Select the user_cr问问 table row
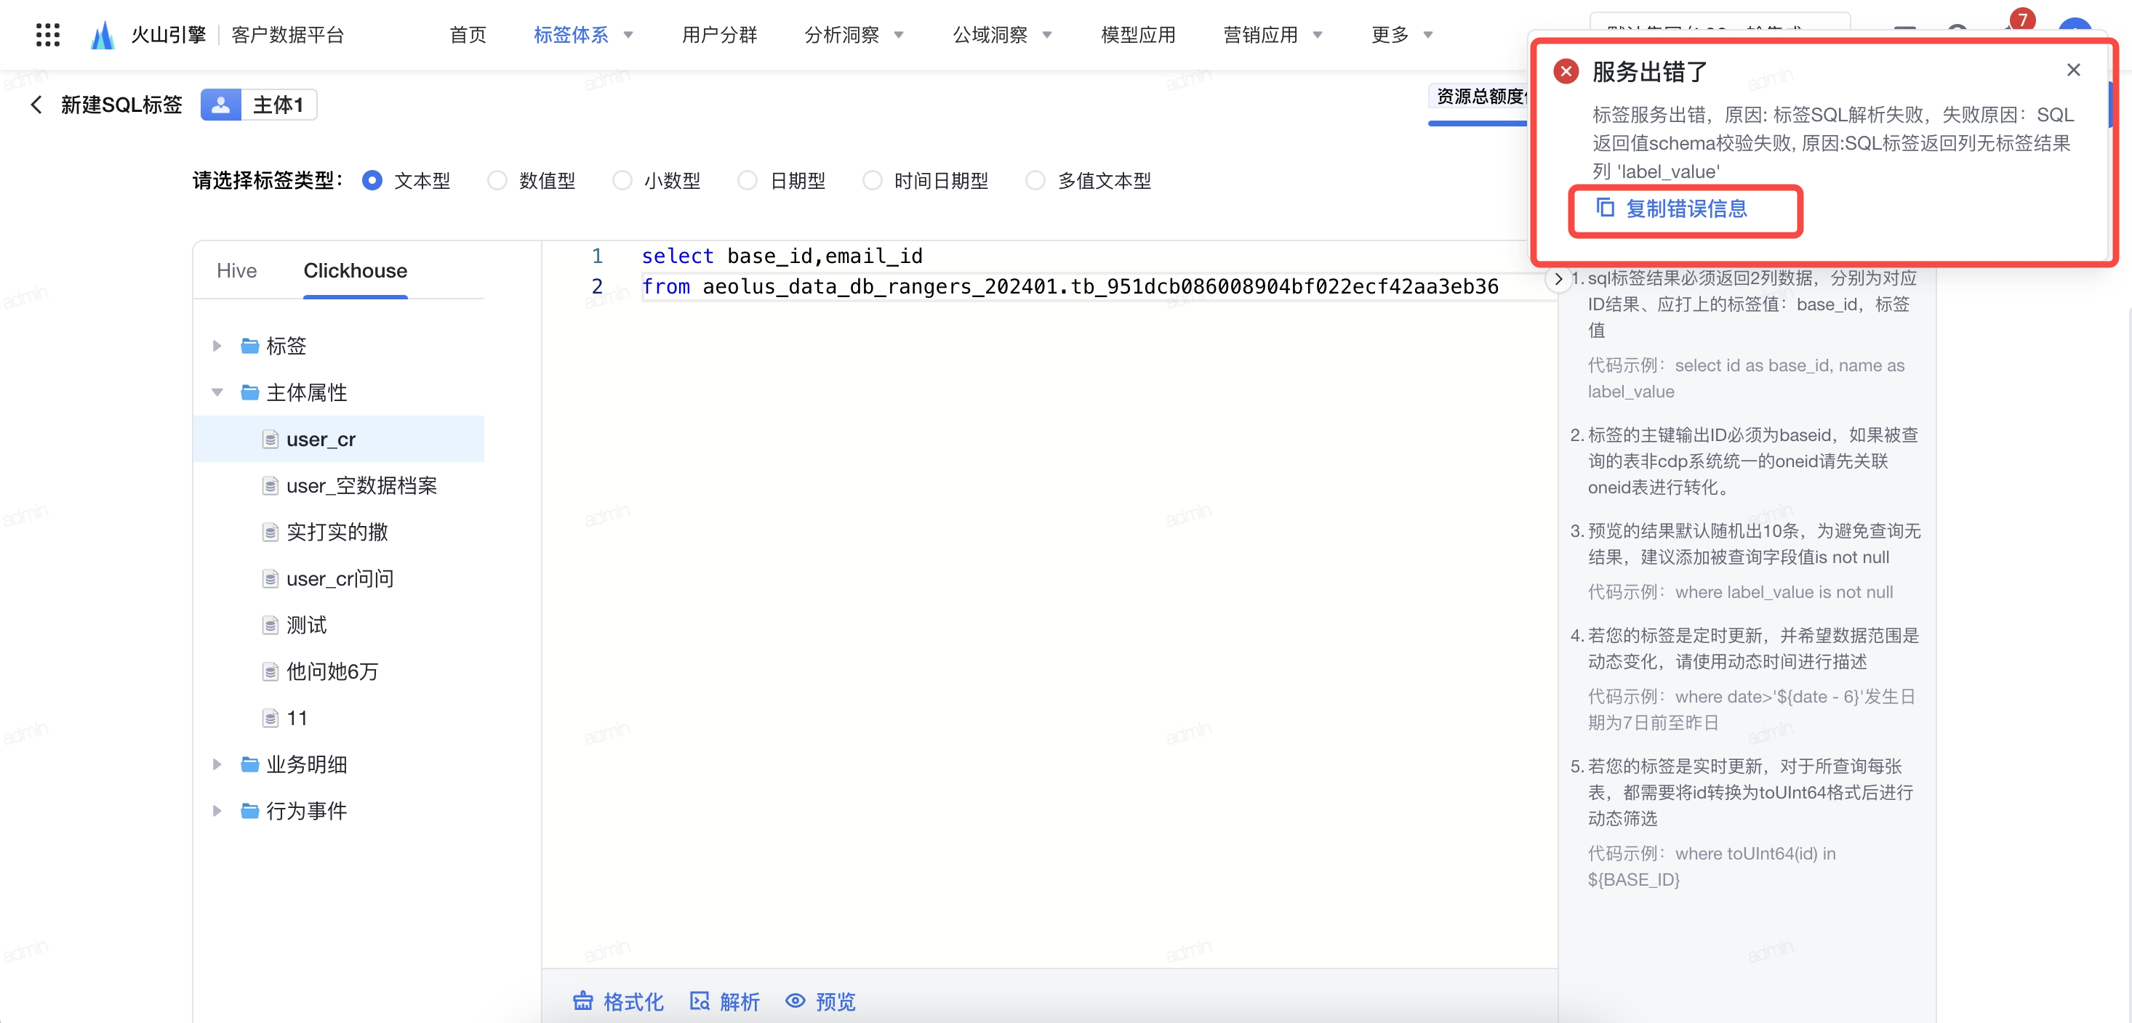 339,578
